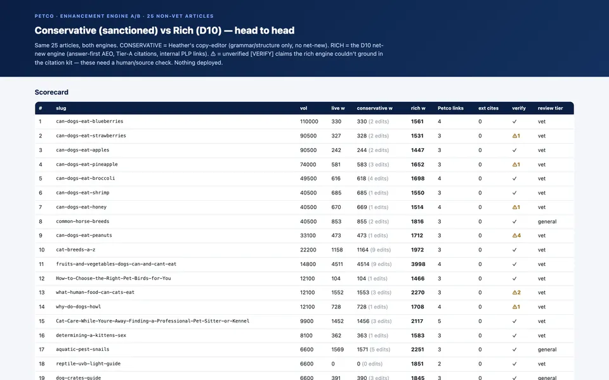Viewport: 609px width, 380px height.
Task: Click the checkmark in can-dogs-eat-broccoli row
Action: pos(514,179)
